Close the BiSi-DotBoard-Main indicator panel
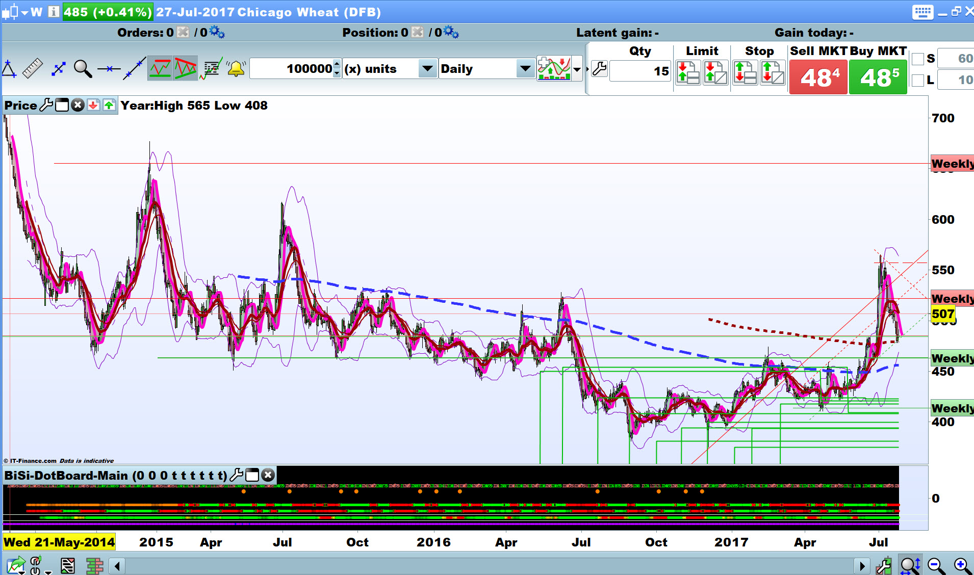Image resolution: width=974 pixels, height=575 pixels. (x=268, y=476)
